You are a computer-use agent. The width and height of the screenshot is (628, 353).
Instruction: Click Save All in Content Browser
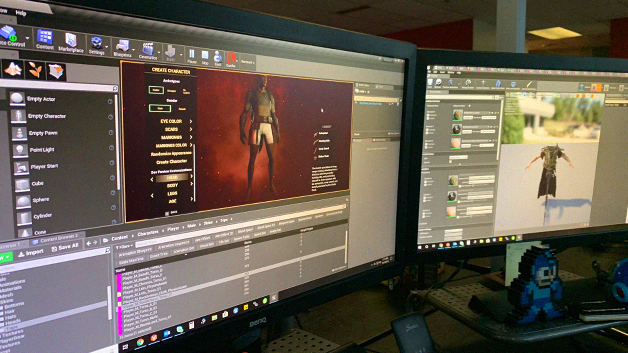pos(65,247)
